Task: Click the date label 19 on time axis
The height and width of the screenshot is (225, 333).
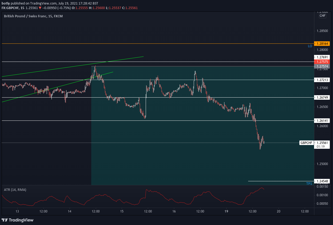Action: click(x=226, y=211)
